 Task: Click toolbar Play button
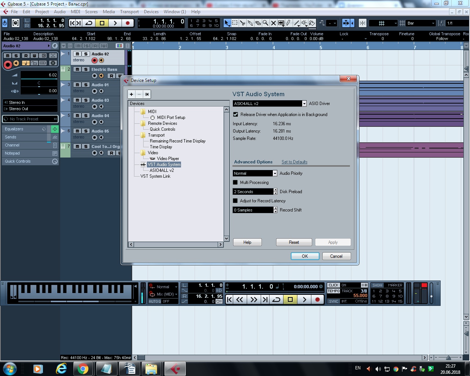(115, 23)
